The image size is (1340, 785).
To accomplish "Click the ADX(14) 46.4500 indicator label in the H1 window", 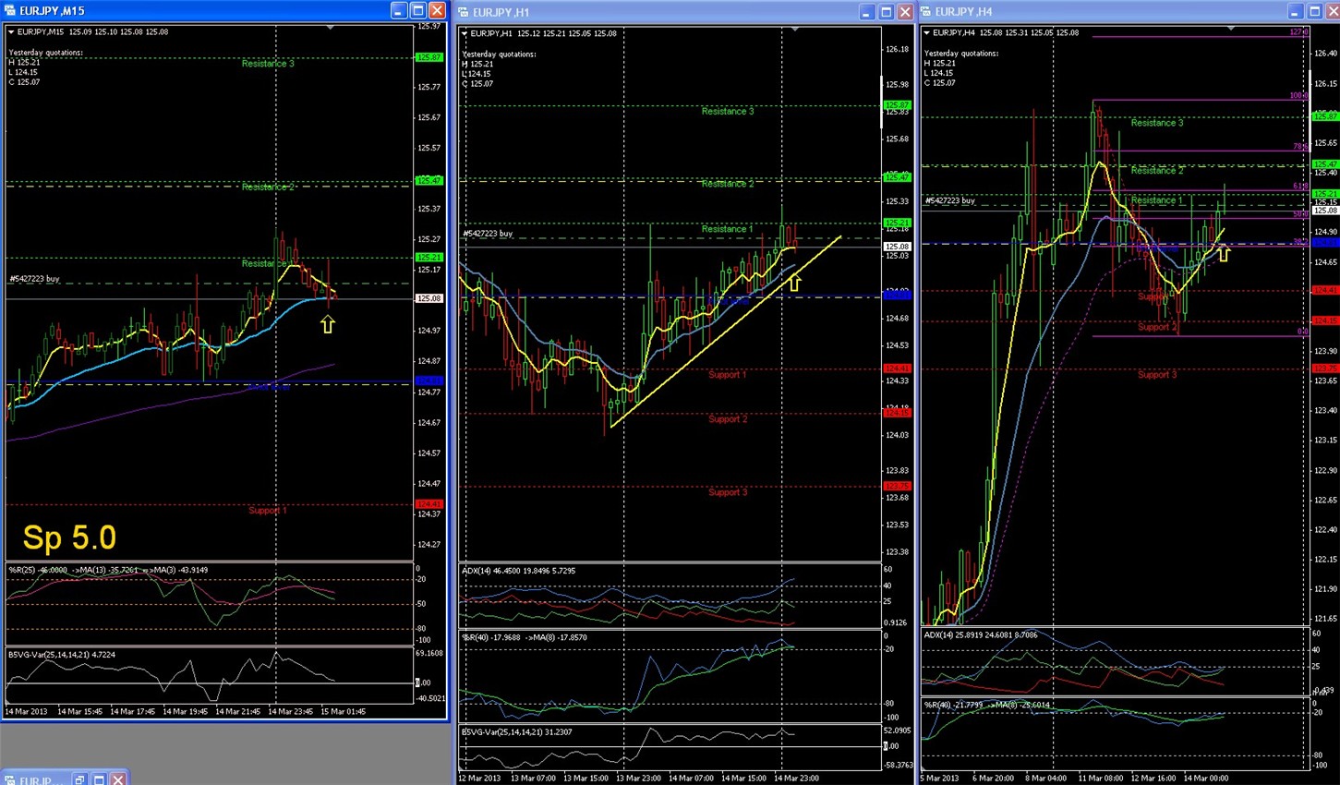I will tap(518, 571).
